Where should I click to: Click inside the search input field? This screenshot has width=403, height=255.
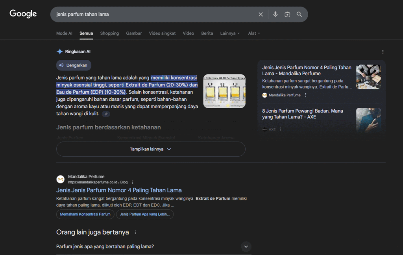coord(153,14)
